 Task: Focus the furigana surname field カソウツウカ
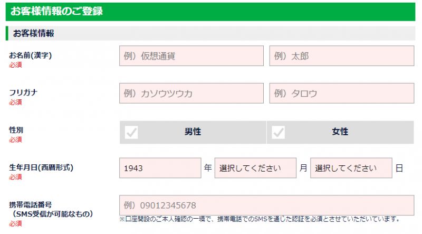click(x=191, y=93)
